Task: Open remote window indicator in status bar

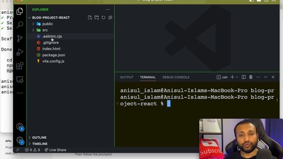Action: pos(18,150)
